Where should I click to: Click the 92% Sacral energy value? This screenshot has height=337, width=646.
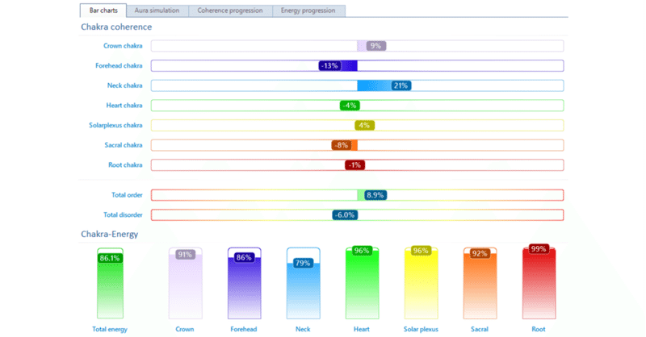click(x=480, y=253)
